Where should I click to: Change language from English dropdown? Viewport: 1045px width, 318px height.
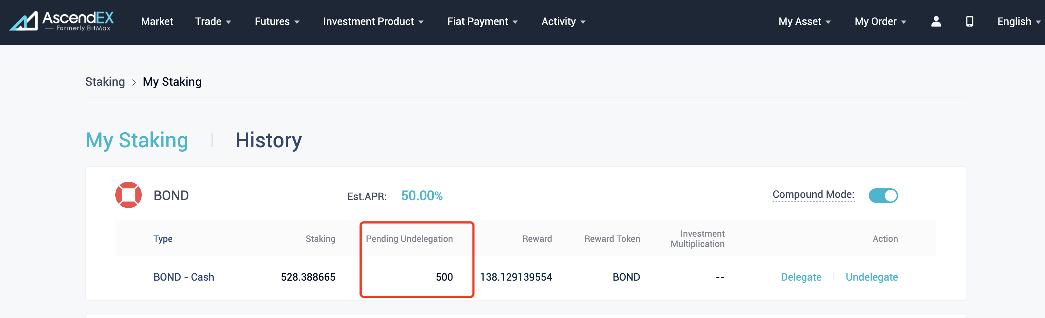coord(1018,22)
